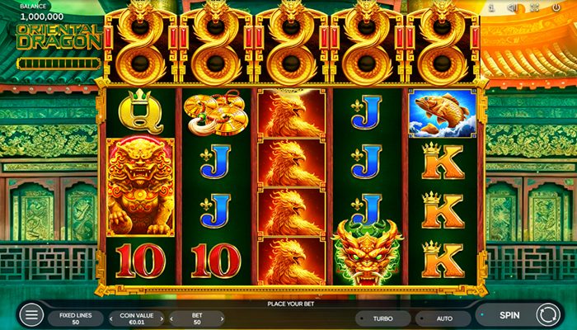The image size is (577, 330).
Task: Click the SPIN button
Action: click(x=509, y=315)
